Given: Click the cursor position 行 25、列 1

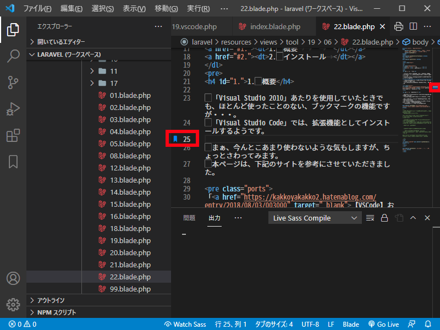Looking at the screenshot, I should click(x=230, y=324).
